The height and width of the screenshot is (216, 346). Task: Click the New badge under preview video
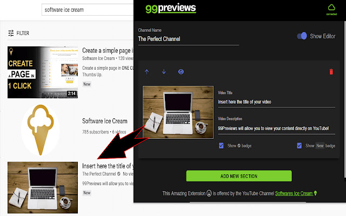click(x=86, y=193)
